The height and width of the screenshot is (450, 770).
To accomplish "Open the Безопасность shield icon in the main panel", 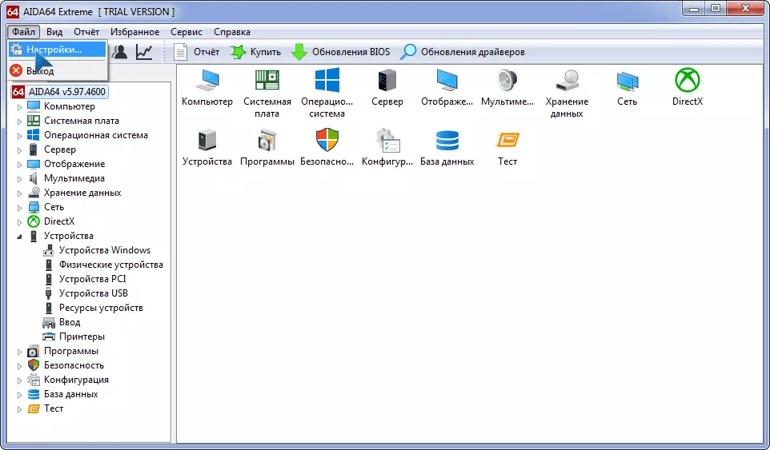I will point(327,147).
